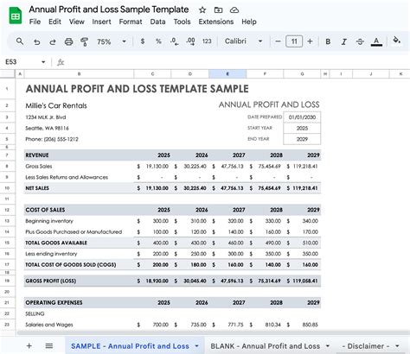Apply percent format icon
Viewport: 410px width, 354px height.
pyautogui.click(x=158, y=41)
